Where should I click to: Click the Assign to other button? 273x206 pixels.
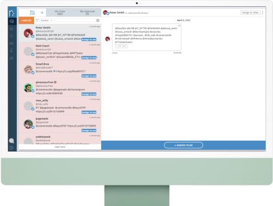point(250,12)
